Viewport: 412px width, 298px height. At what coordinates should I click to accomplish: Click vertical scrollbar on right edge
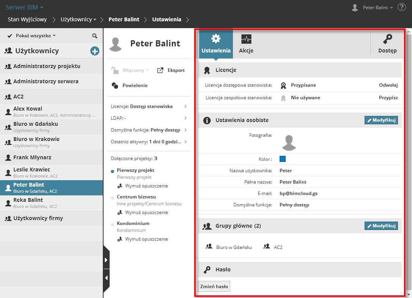(x=409, y=163)
